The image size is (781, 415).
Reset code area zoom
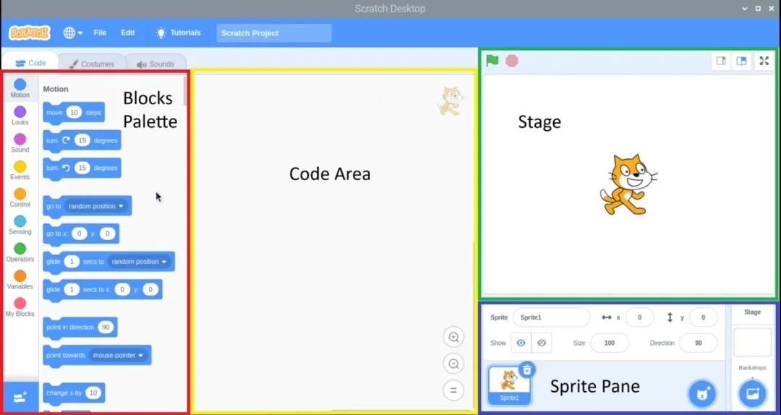[x=453, y=390]
